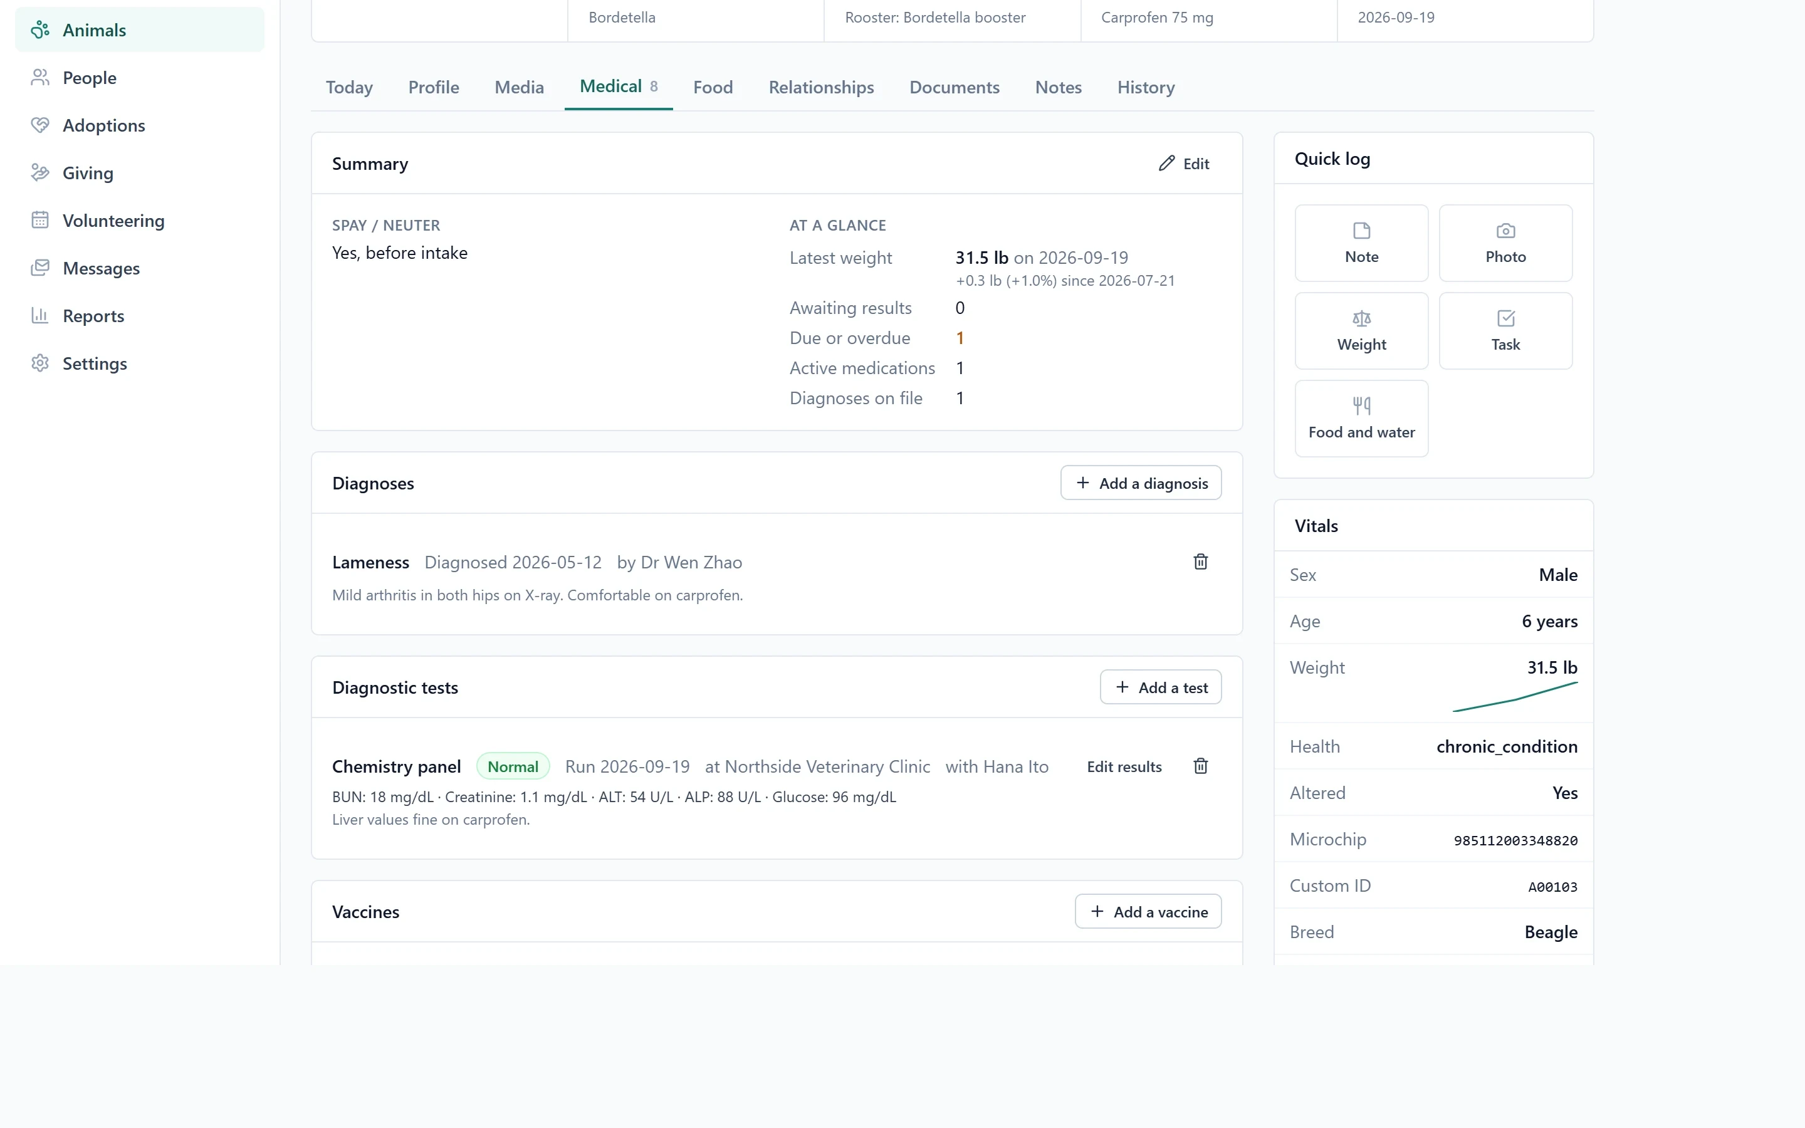The image size is (1805, 1128).
Task: Click the Lameness diagnosis title
Action: (370, 563)
